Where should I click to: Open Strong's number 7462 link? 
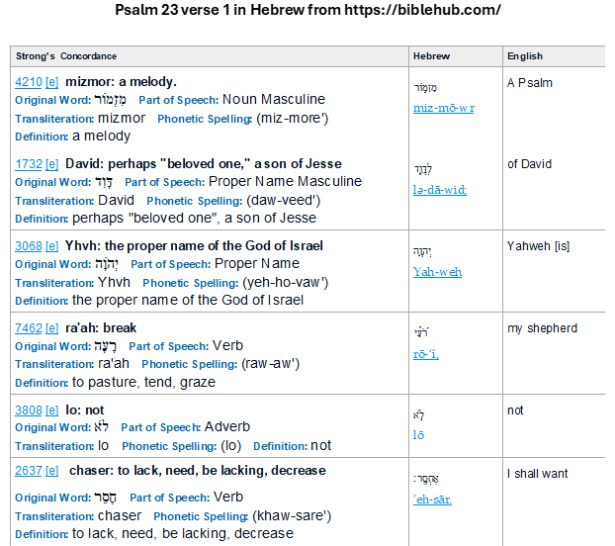click(29, 328)
